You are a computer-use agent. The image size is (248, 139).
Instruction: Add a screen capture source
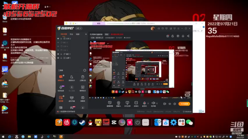(110, 104)
